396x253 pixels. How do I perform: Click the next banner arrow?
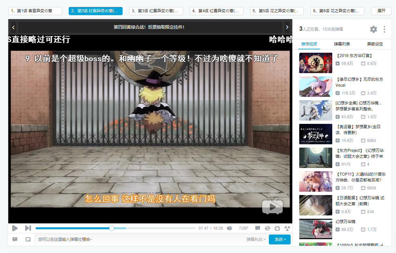coord(287,27)
